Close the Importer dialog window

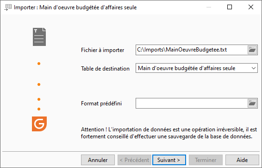point(251,7)
